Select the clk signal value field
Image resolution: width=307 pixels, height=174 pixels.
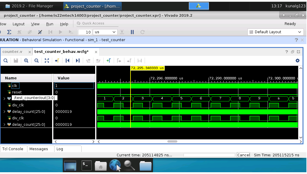pos(74,85)
